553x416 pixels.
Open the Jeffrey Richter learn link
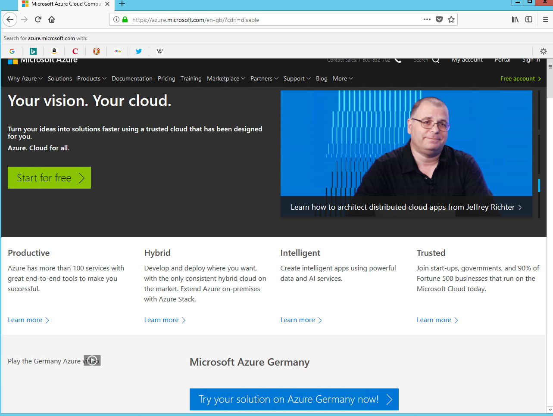(406, 207)
